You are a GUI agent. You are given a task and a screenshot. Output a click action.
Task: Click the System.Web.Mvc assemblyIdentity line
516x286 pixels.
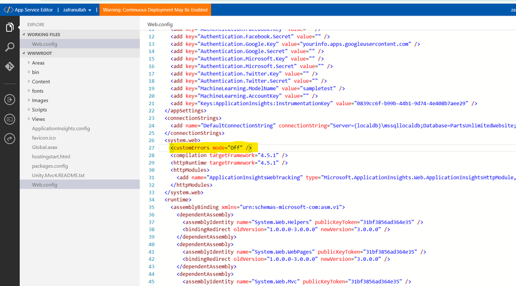click(297, 282)
